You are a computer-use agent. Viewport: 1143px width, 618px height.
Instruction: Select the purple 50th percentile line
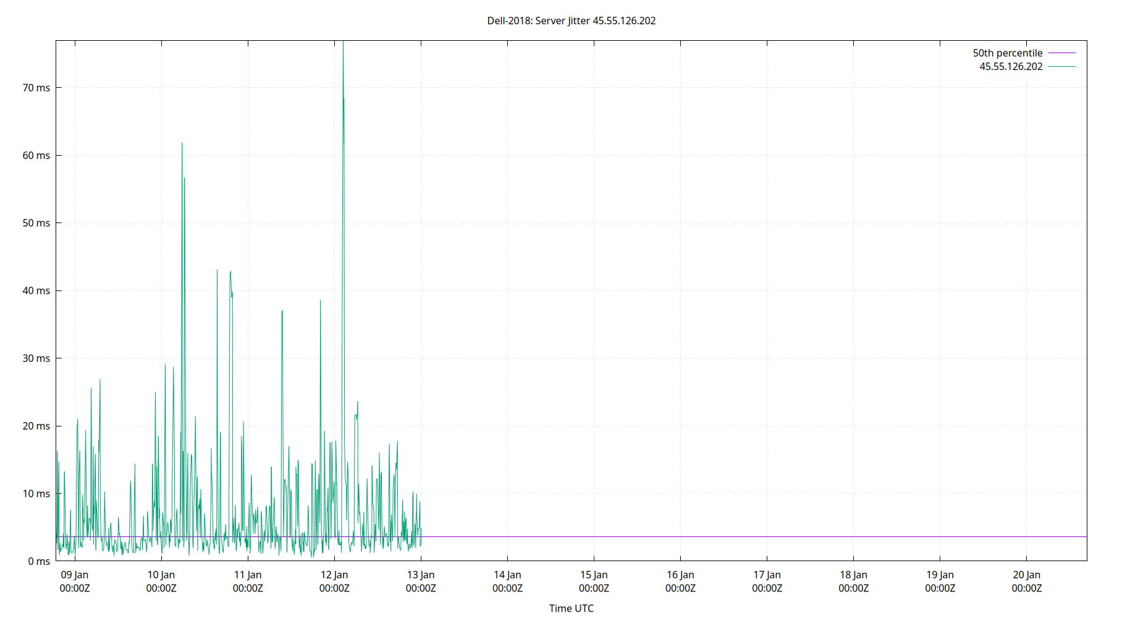click(x=680, y=536)
